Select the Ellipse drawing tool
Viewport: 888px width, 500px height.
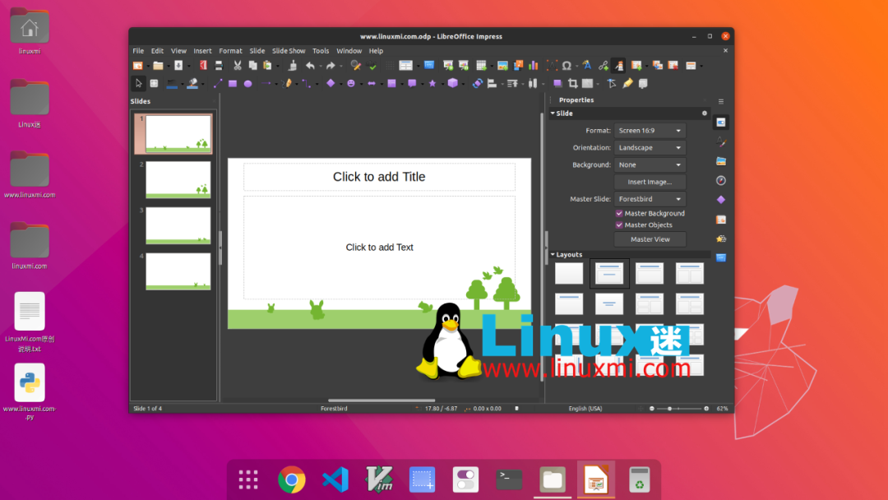pos(248,83)
